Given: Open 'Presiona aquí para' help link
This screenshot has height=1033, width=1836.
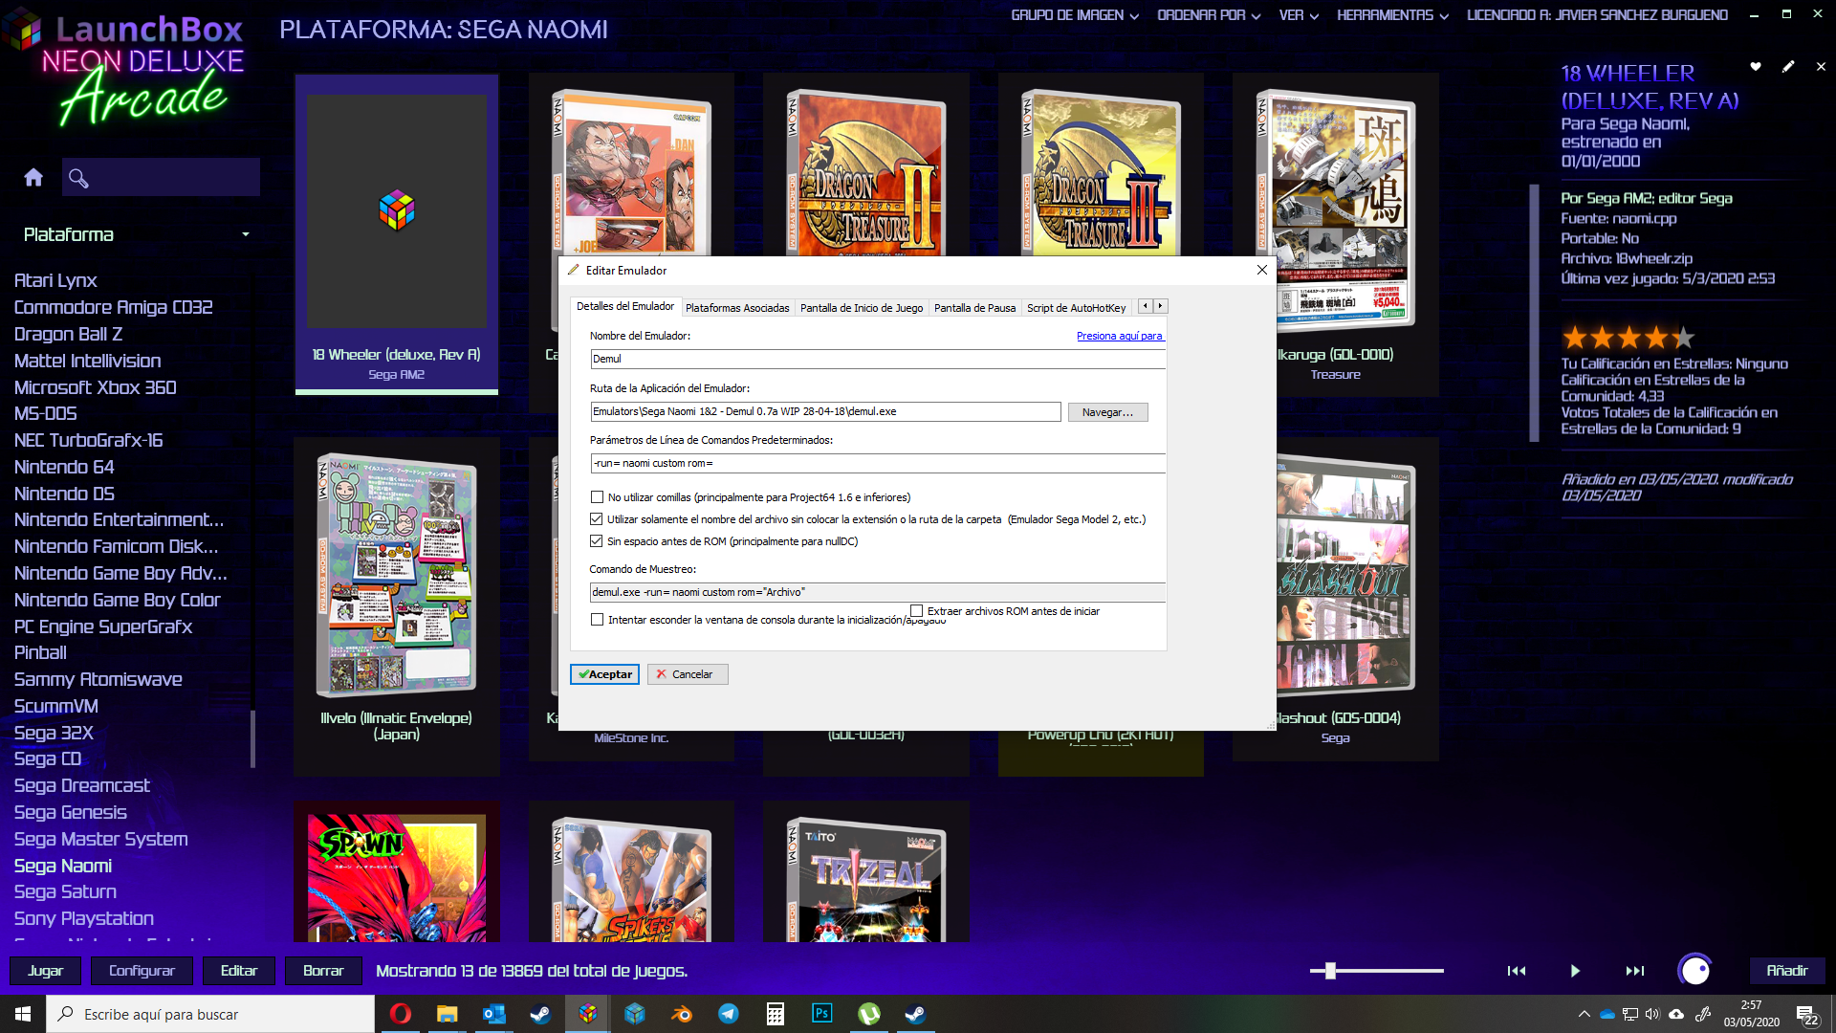Looking at the screenshot, I should (1120, 336).
